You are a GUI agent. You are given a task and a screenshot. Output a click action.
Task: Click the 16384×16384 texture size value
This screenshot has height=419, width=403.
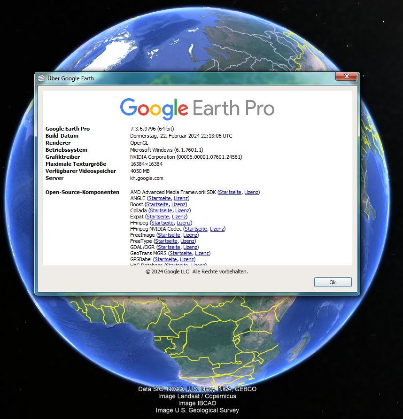pos(147,164)
